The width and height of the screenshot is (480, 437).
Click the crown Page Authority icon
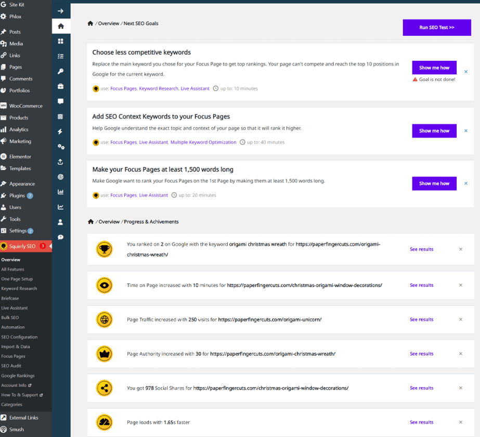coord(105,354)
